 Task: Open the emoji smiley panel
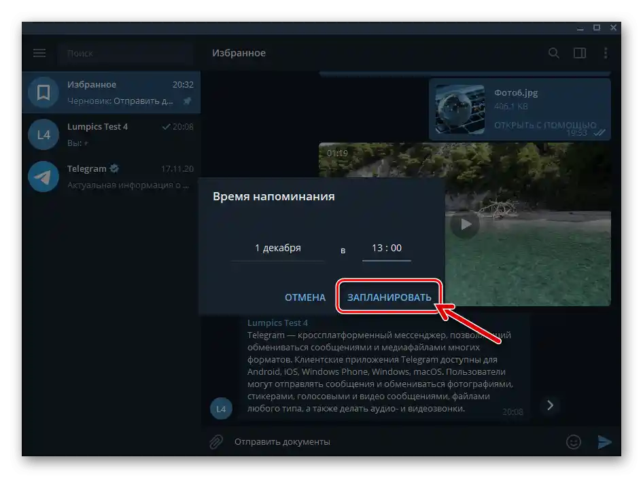573,441
